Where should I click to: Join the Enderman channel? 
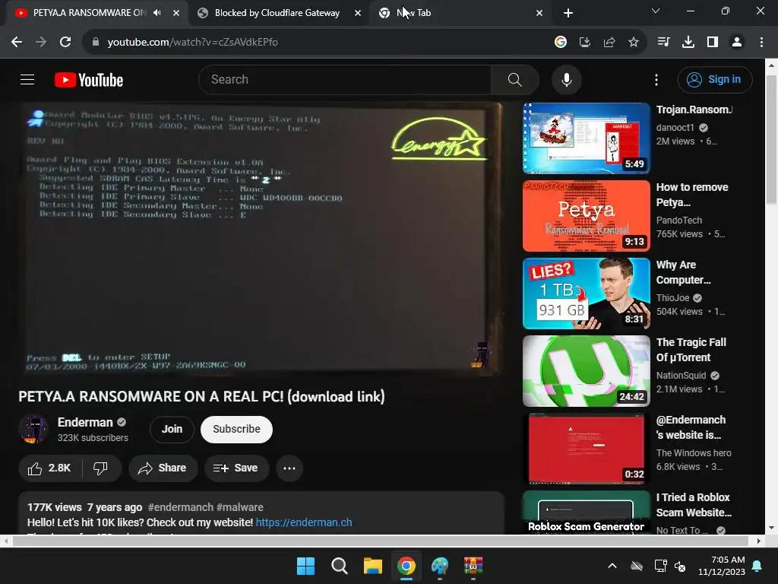coord(172,429)
